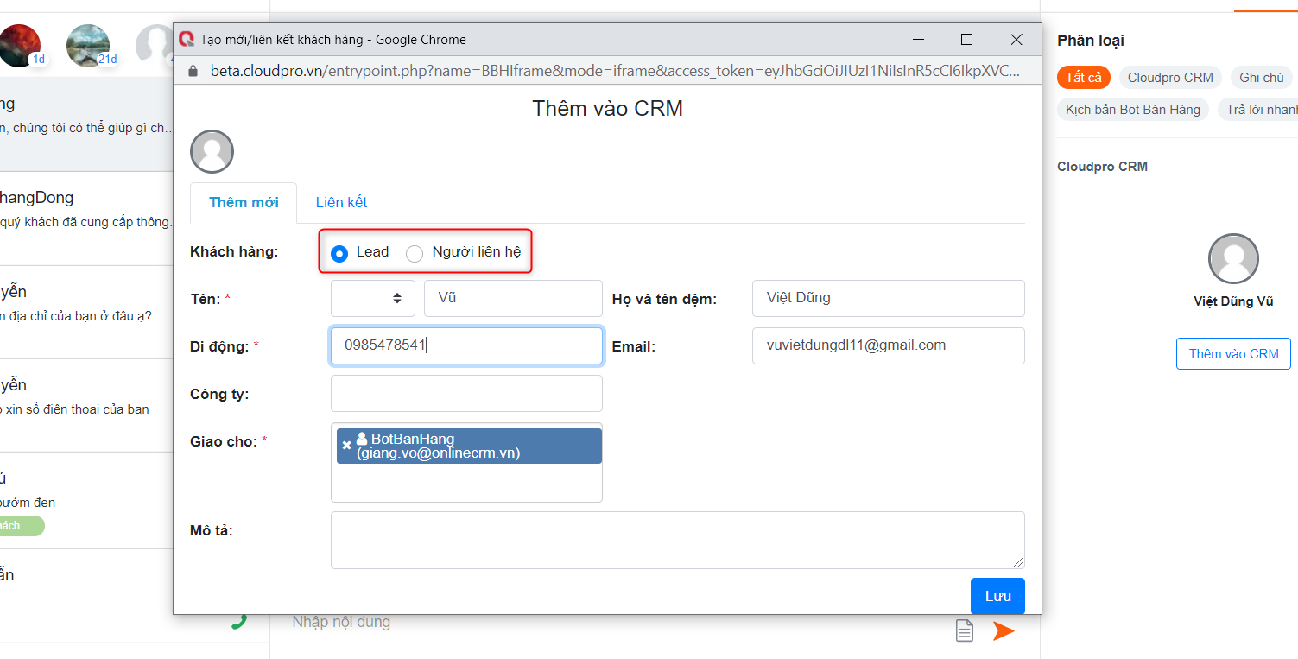The width and height of the screenshot is (1298, 659).
Task: Click the green phone call icon
Action: pos(239,621)
